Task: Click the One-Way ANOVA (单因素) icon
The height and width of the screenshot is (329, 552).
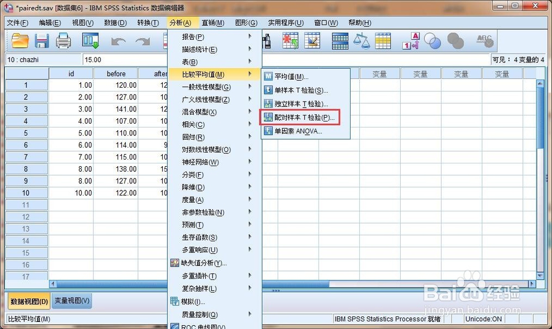Action: click(x=268, y=131)
